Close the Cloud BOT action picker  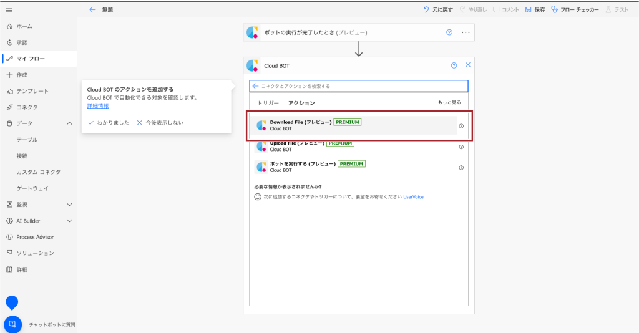point(468,65)
